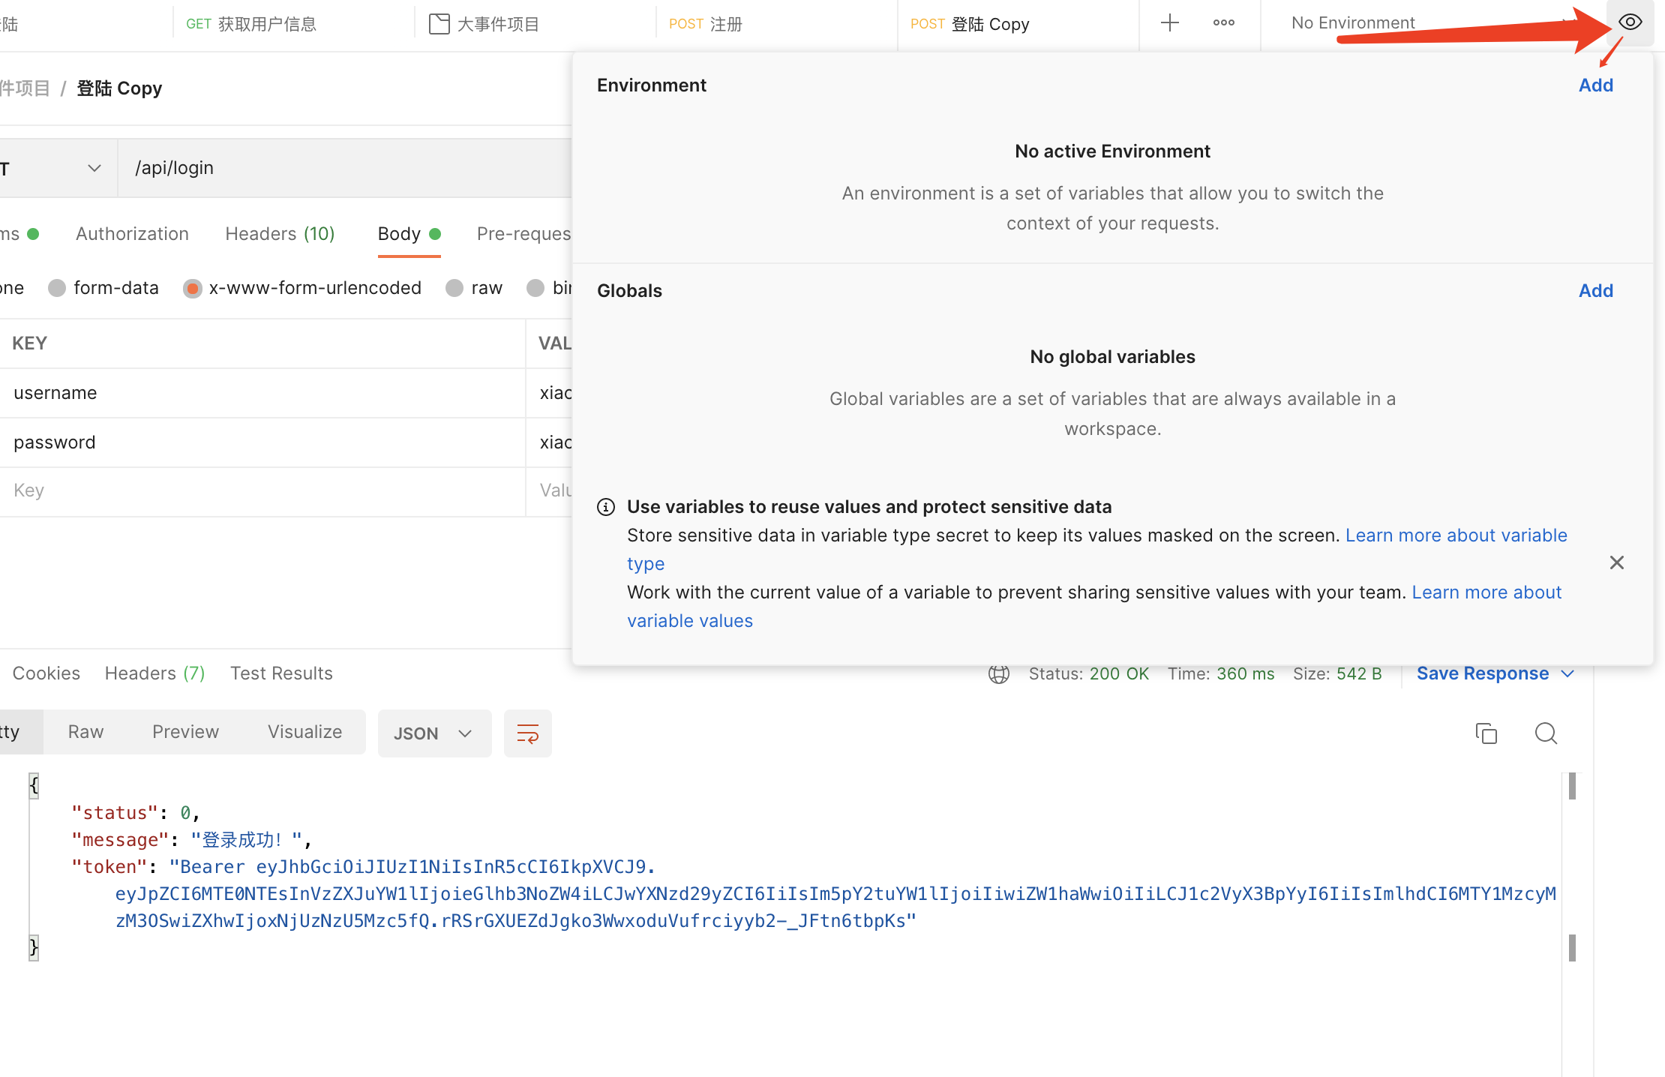Click the network globe icon near Status

coord(999,673)
